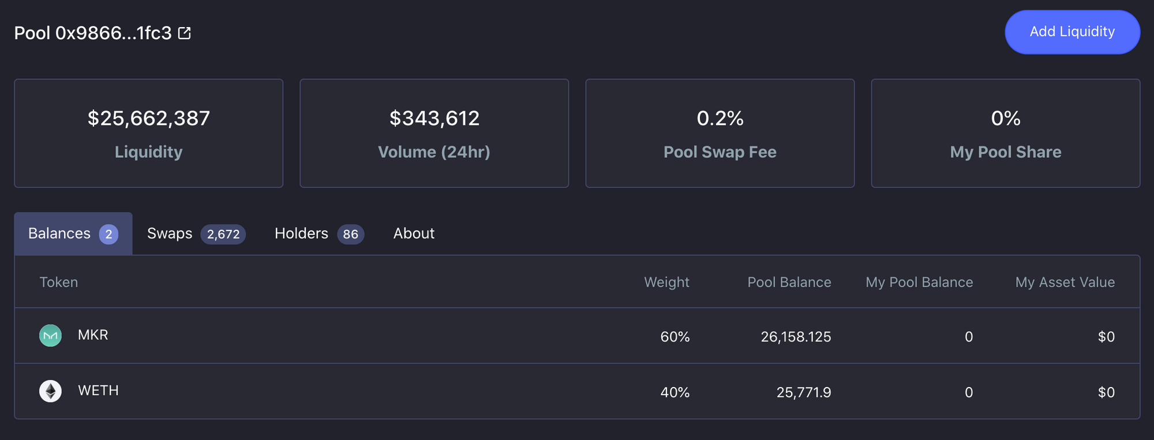Open the Holders tab
The height and width of the screenshot is (440, 1154).
tap(319, 234)
